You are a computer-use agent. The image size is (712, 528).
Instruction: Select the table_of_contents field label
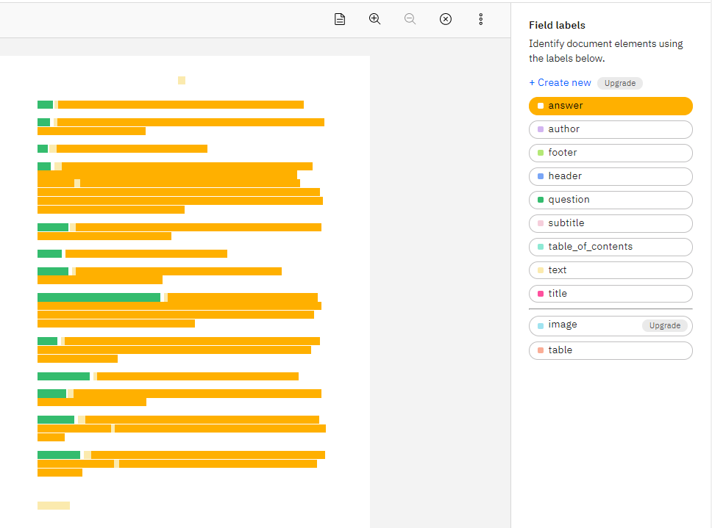610,247
